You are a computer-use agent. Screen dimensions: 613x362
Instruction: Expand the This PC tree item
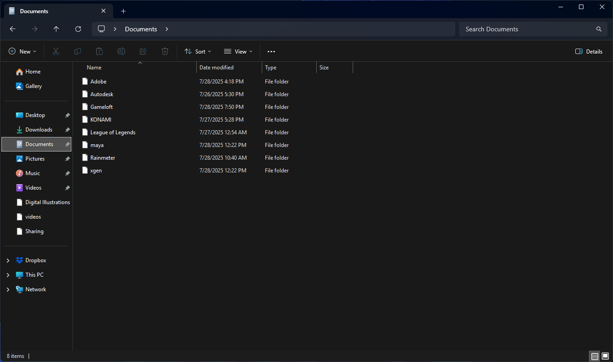pyautogui.click(x=7, y=274)
